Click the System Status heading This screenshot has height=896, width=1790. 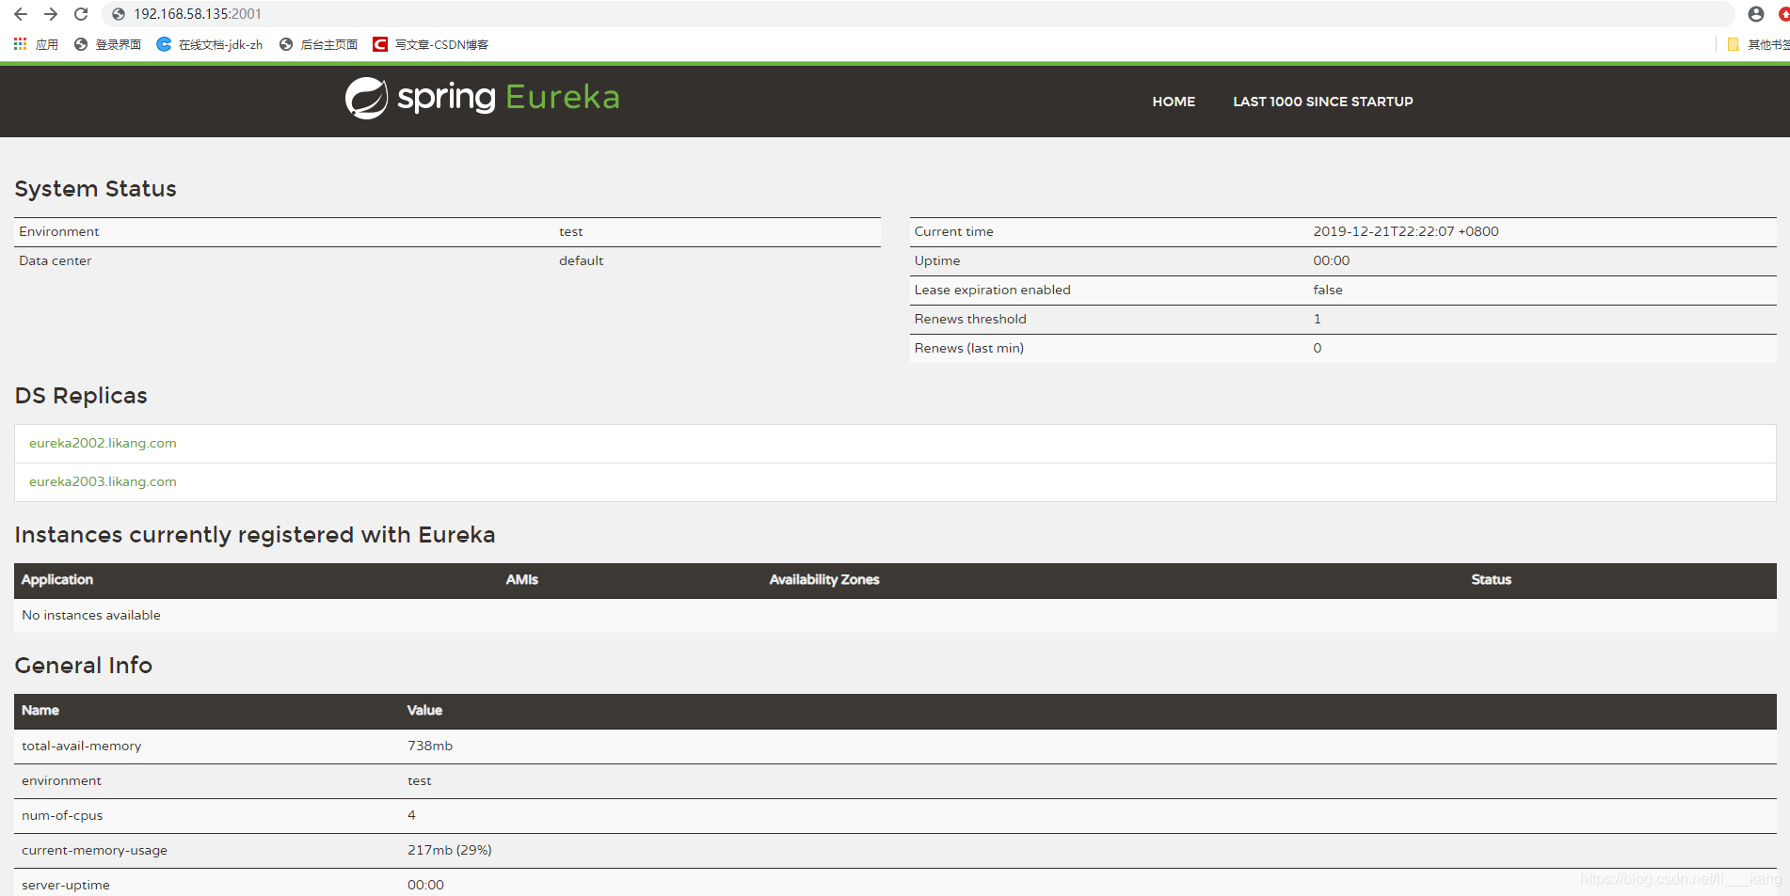[x=95, y=189]
